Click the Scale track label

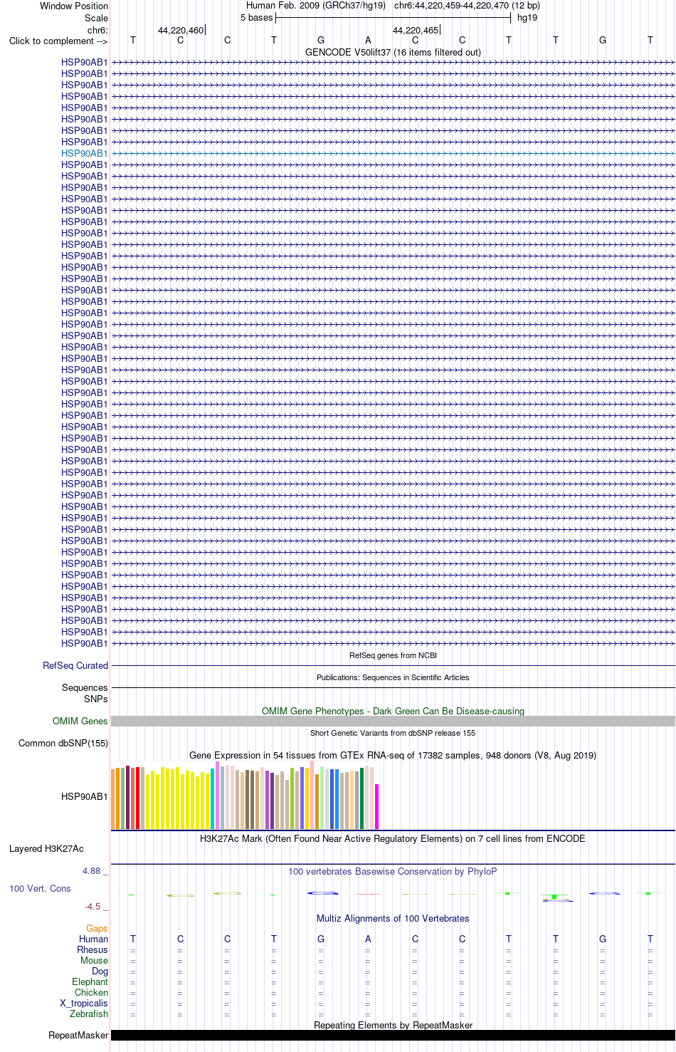tap(96, 18)
